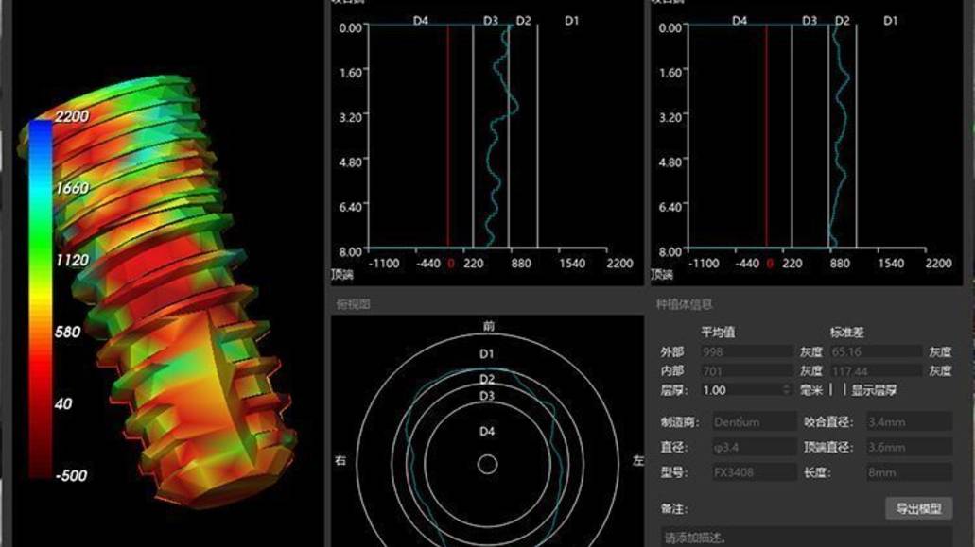Select the 型号 field showing FX3408
This screenshot has height=547, width=975.
point(755,472)
